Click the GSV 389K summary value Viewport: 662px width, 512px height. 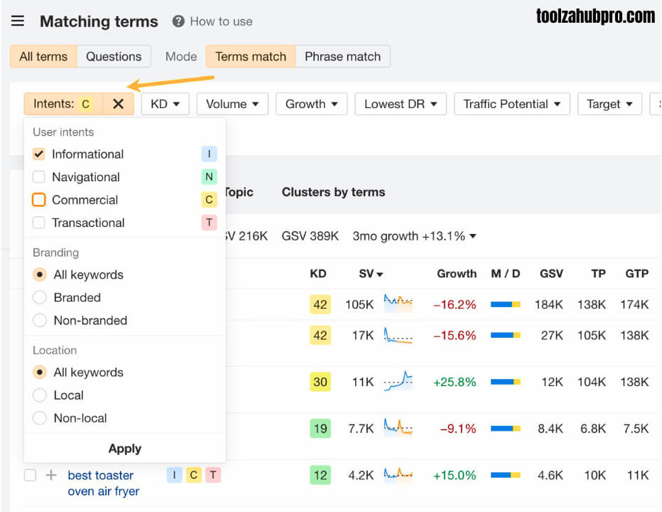310,236
